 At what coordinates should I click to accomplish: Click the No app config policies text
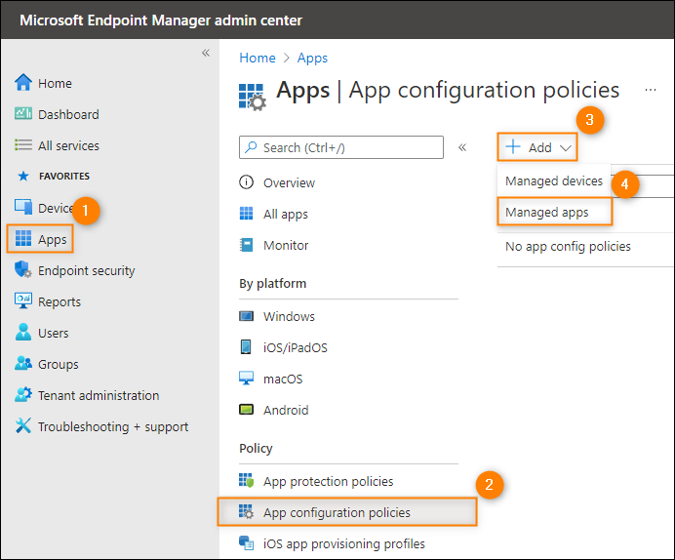pos(568,246)
